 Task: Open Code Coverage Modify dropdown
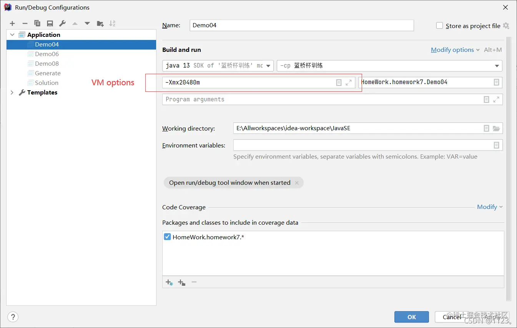(490, 207)
